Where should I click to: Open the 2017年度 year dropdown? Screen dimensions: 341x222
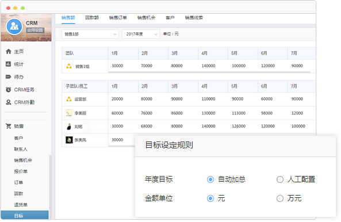click(141, 34)
